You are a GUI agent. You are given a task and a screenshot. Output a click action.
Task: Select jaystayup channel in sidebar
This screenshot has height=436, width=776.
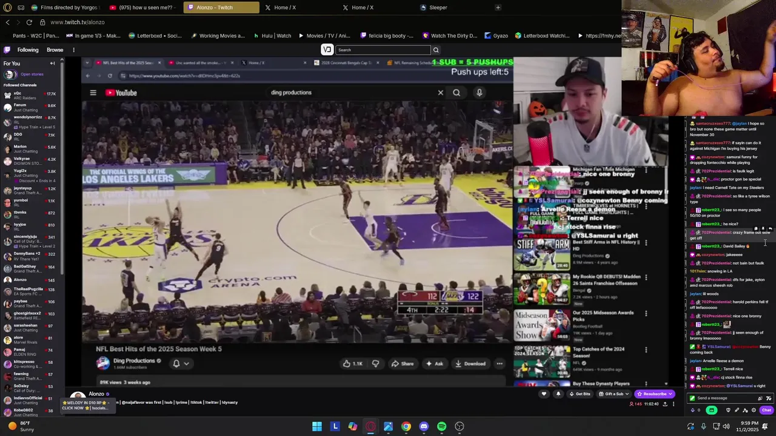(30, 190)
